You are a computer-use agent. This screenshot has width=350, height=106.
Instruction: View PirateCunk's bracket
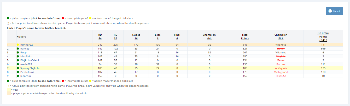[27, 72]
